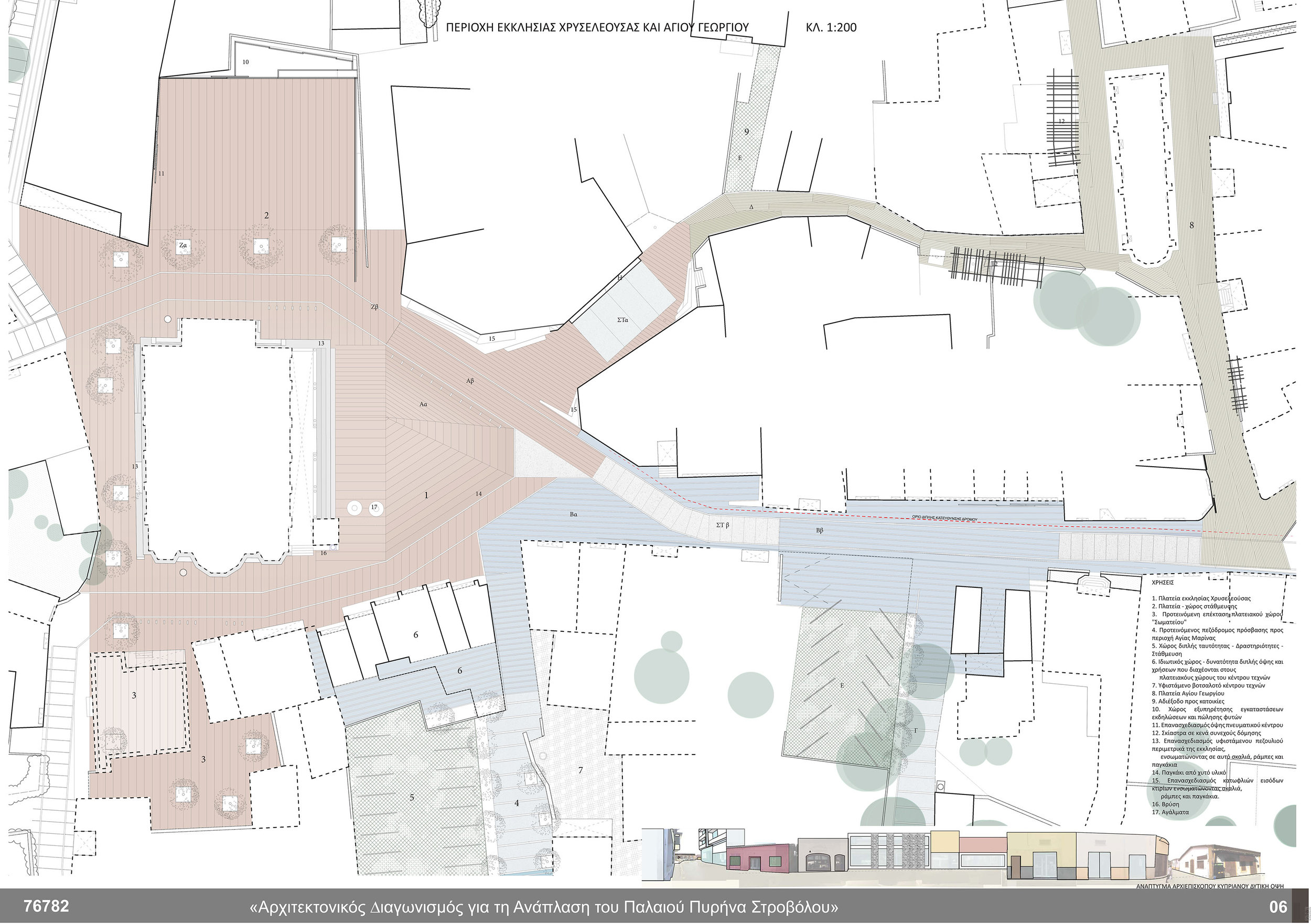Click red road label 'ΟΡΙΟ ΔΙΠΛΗΣ ΚΑΤΕΥΘΥΝΣΗΣ ΔΡΟΜΟΥ'

944,520
